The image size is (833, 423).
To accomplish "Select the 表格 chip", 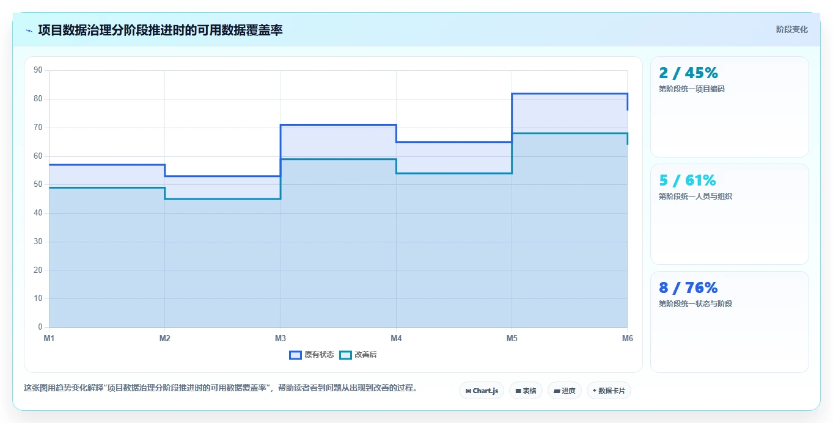I will coord(526,391).
